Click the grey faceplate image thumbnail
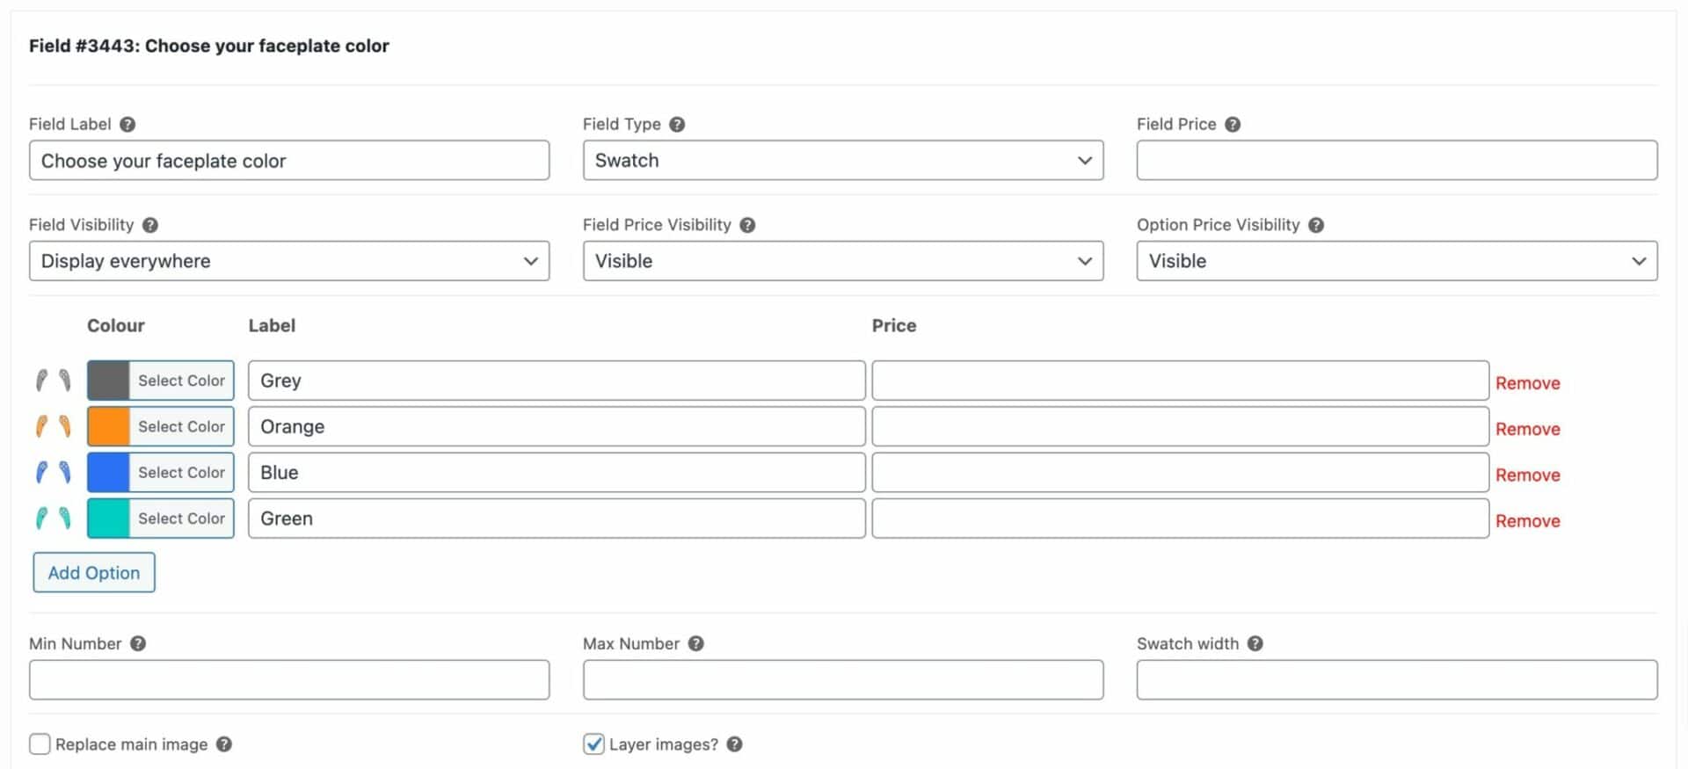Image resolution: width=1688 pixels, height=769 pixels. pos(53,381)
